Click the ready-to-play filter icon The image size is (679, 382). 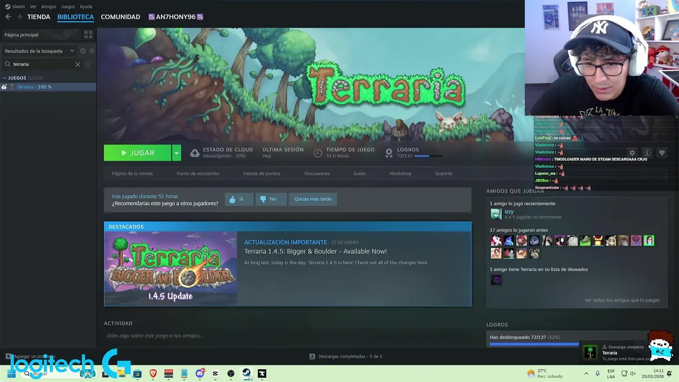92,51
